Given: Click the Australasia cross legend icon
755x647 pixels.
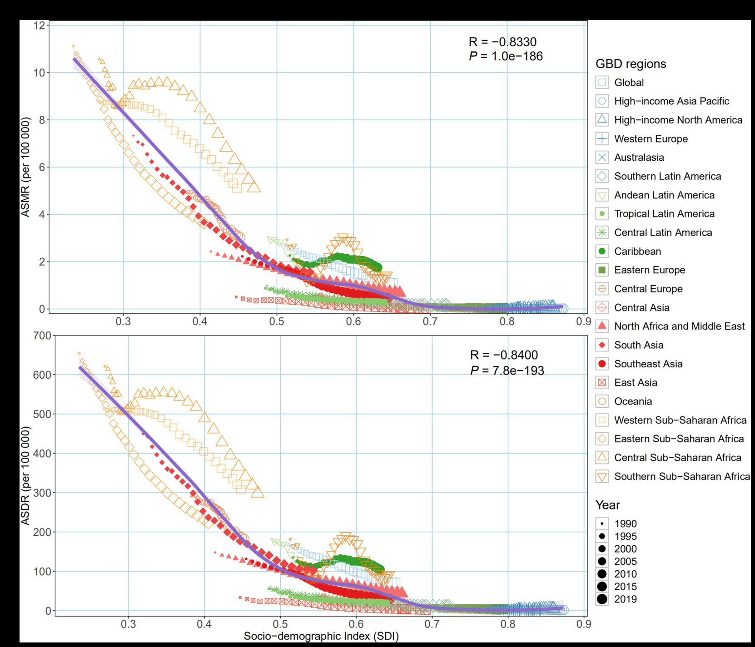Looking at the screenshot, I should [602, 158].
